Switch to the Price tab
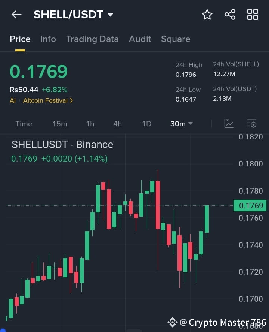The image size is (269, 332). (20, 39)
